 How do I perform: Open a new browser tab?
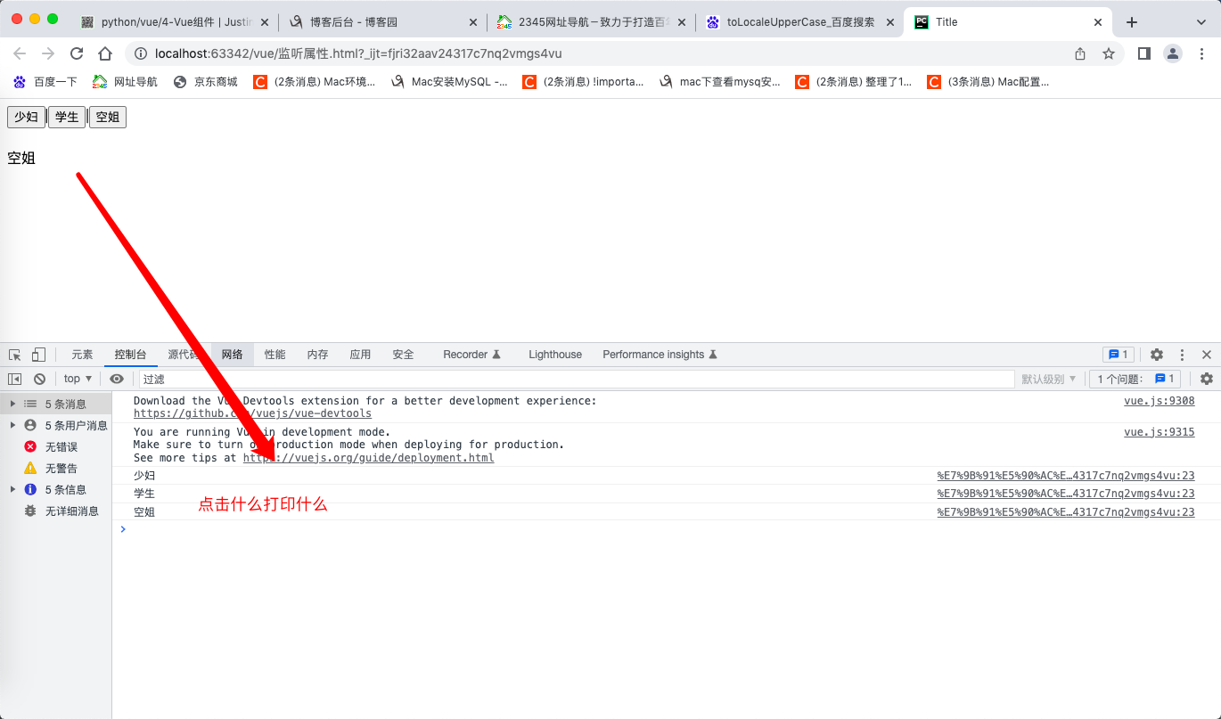click(x=1132, y=22)
